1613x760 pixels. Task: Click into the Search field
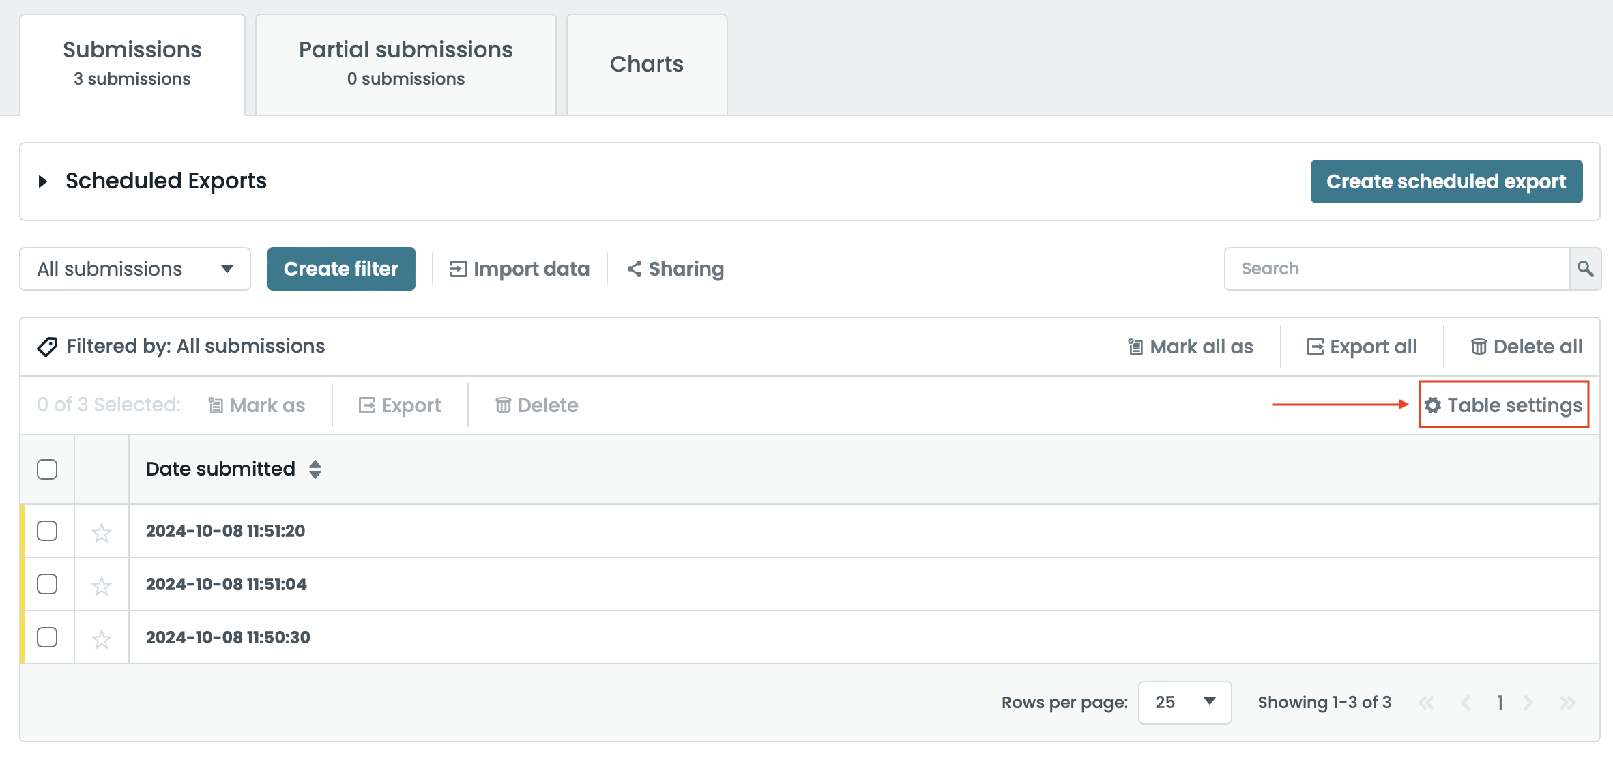[1395, 269]
